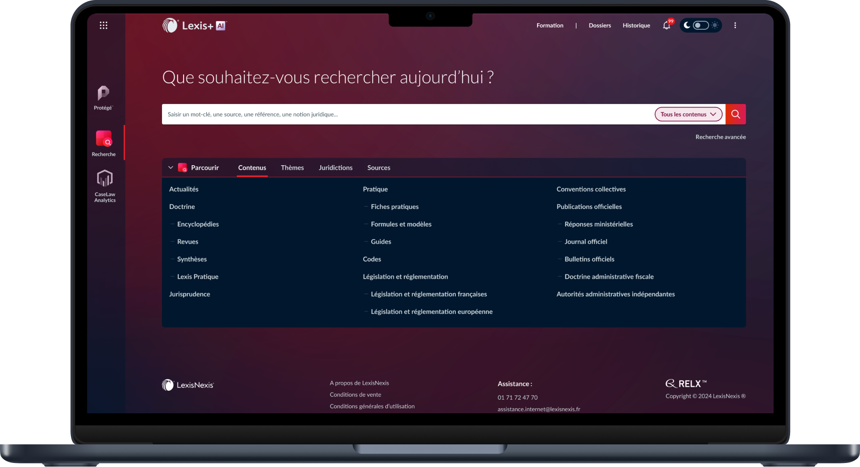Open the three-dot more options menu
The height and width of the screenshot is (467, 860).
[x=735, y=25]
